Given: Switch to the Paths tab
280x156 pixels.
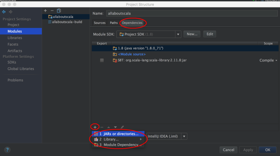Looking at the screenshot, I should (x=114, y=23).
